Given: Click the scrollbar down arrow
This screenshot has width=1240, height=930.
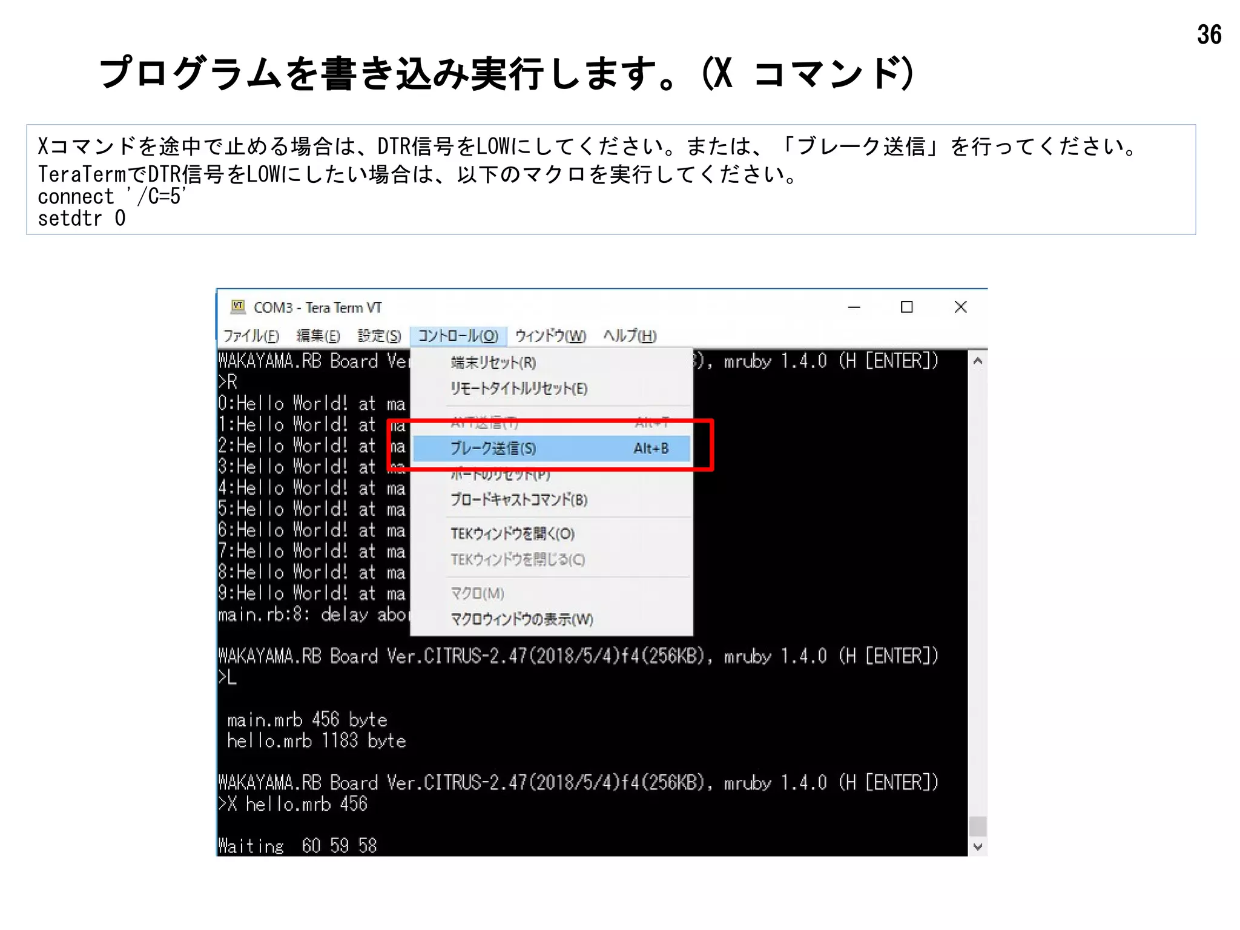Looking at the screenshot, I should pyautogui.click(x=977, y=846).
